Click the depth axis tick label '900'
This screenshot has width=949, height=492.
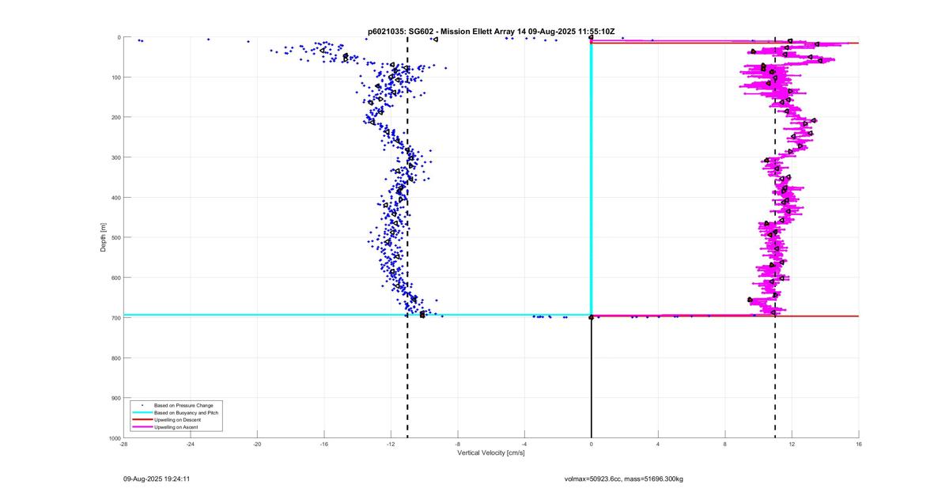pos(115,398)
